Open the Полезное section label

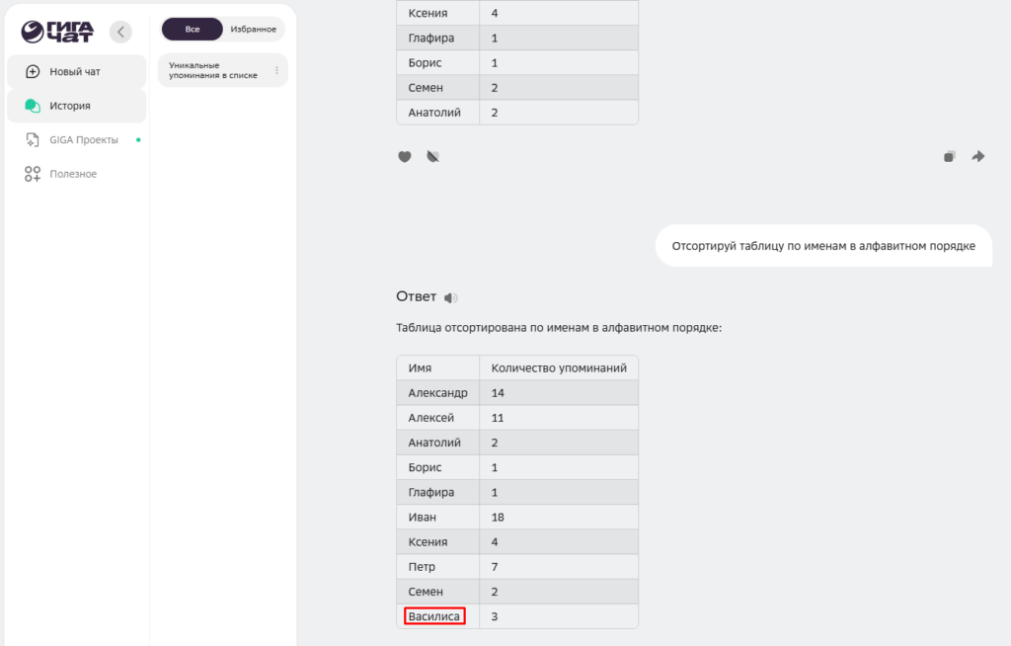pos(73,174)
